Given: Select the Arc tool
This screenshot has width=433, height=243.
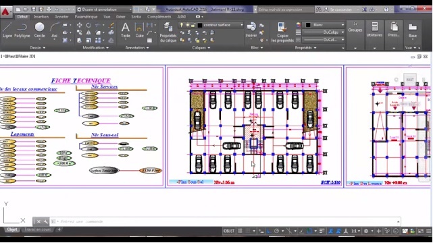Looking at the screenshot, I should click(55, 30).
